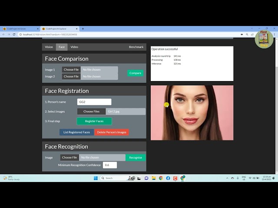
Task: Click List Registered Faces
Action: 76,132
